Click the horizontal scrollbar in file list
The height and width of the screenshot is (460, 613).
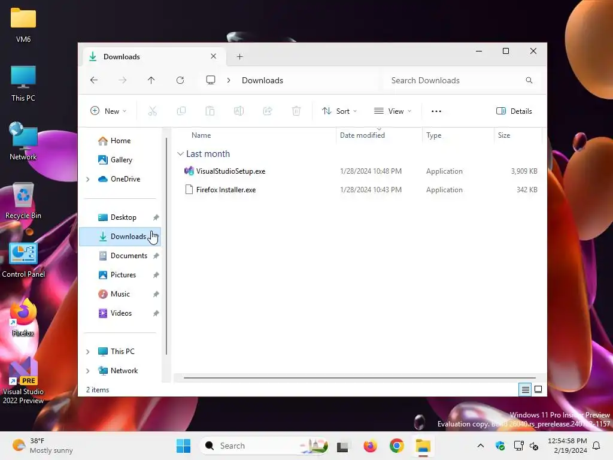(x=360, y=378)
